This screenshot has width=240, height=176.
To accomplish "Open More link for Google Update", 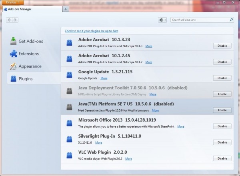I will (x=104, y=78).
